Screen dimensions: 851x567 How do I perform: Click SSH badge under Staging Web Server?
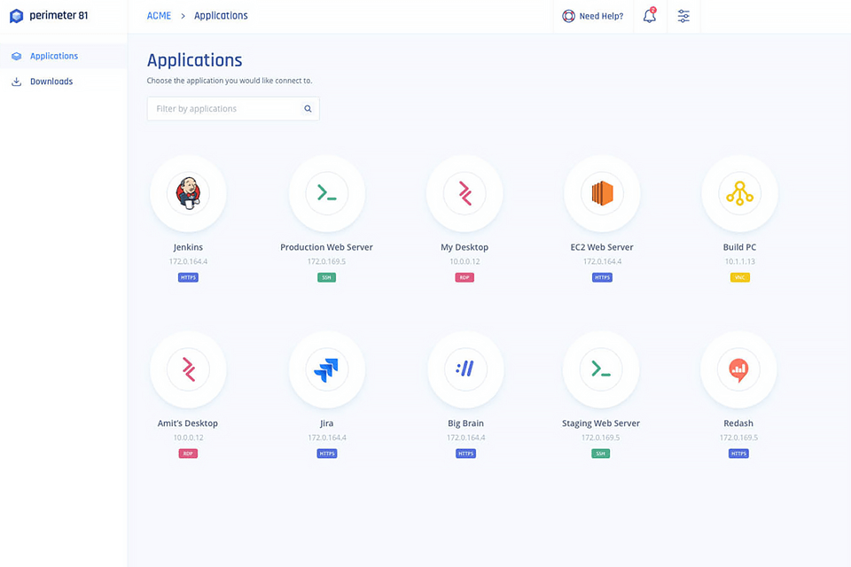point(601,454)
